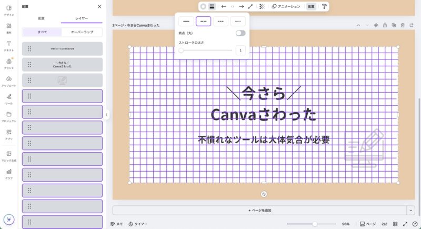This screenshot has height=229, width=421.
Task: Open the line start arrow option
Action: [224, 6]
